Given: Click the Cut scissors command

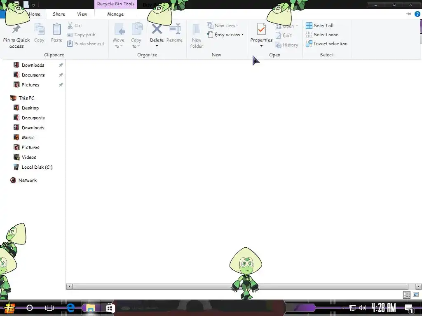Looking at the screenshot, I should [75, 26].
